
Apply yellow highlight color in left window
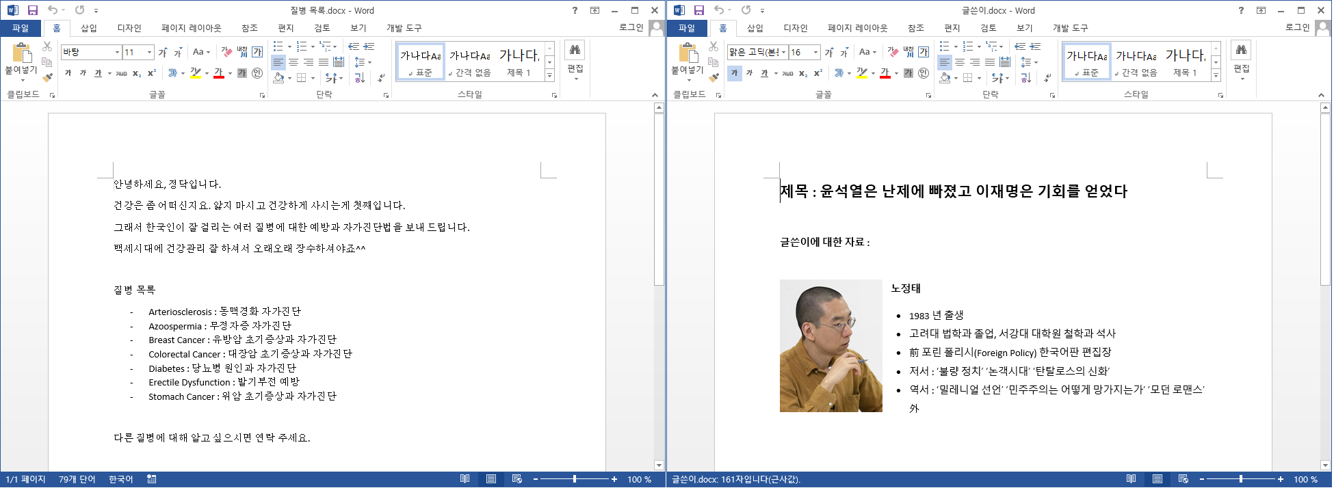pyautogui.click(x=195, y=73)
